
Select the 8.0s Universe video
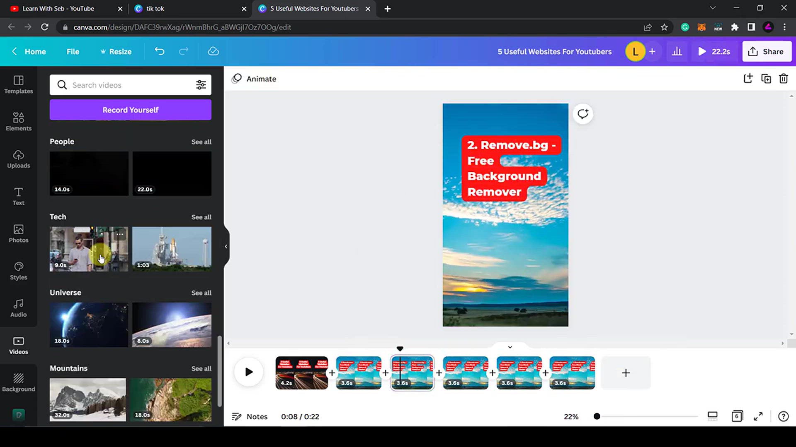pos(172,324)
